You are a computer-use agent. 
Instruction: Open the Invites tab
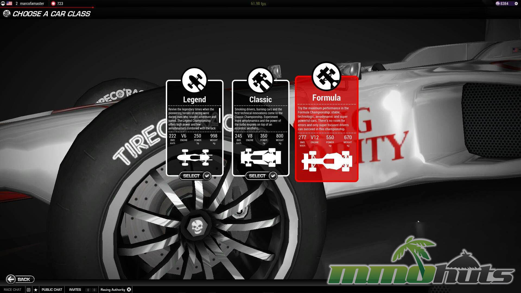pyautogui.click(x=75, y=290)
